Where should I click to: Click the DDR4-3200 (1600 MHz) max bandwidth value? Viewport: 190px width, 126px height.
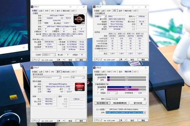(117, 19)
